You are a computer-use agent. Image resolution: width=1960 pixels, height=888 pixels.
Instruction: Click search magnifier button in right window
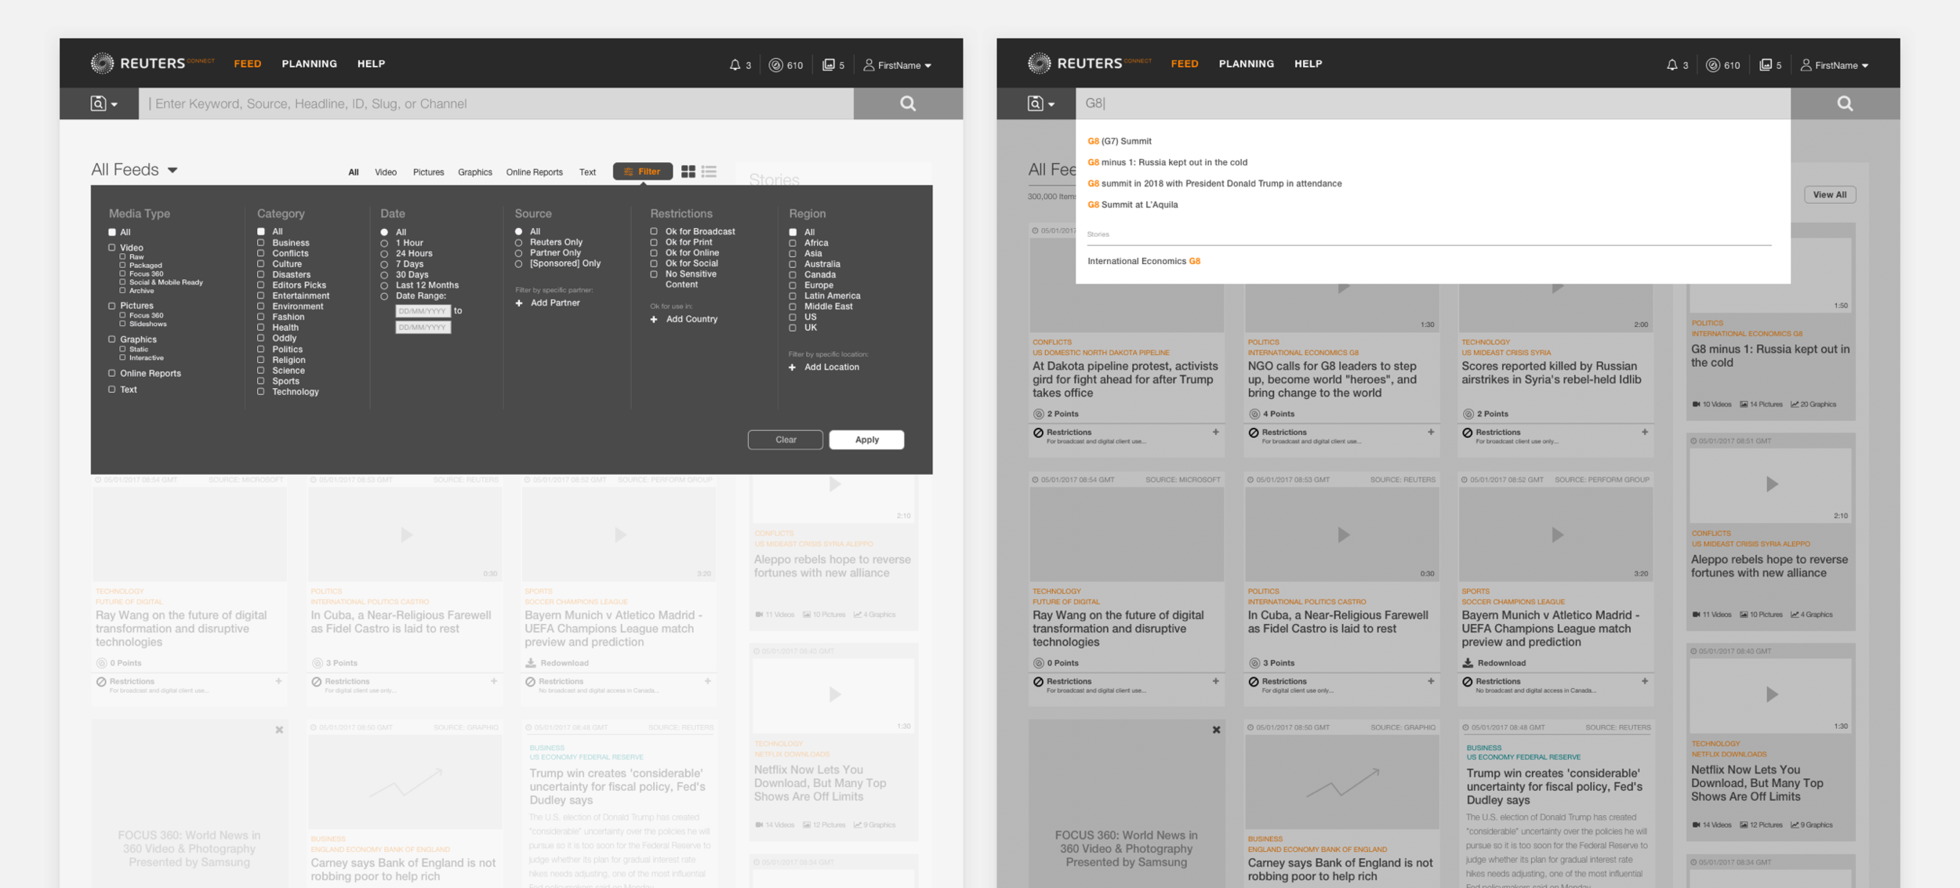(x=1845, y=103)
